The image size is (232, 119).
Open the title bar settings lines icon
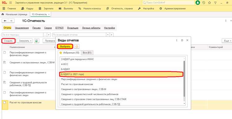215,3
